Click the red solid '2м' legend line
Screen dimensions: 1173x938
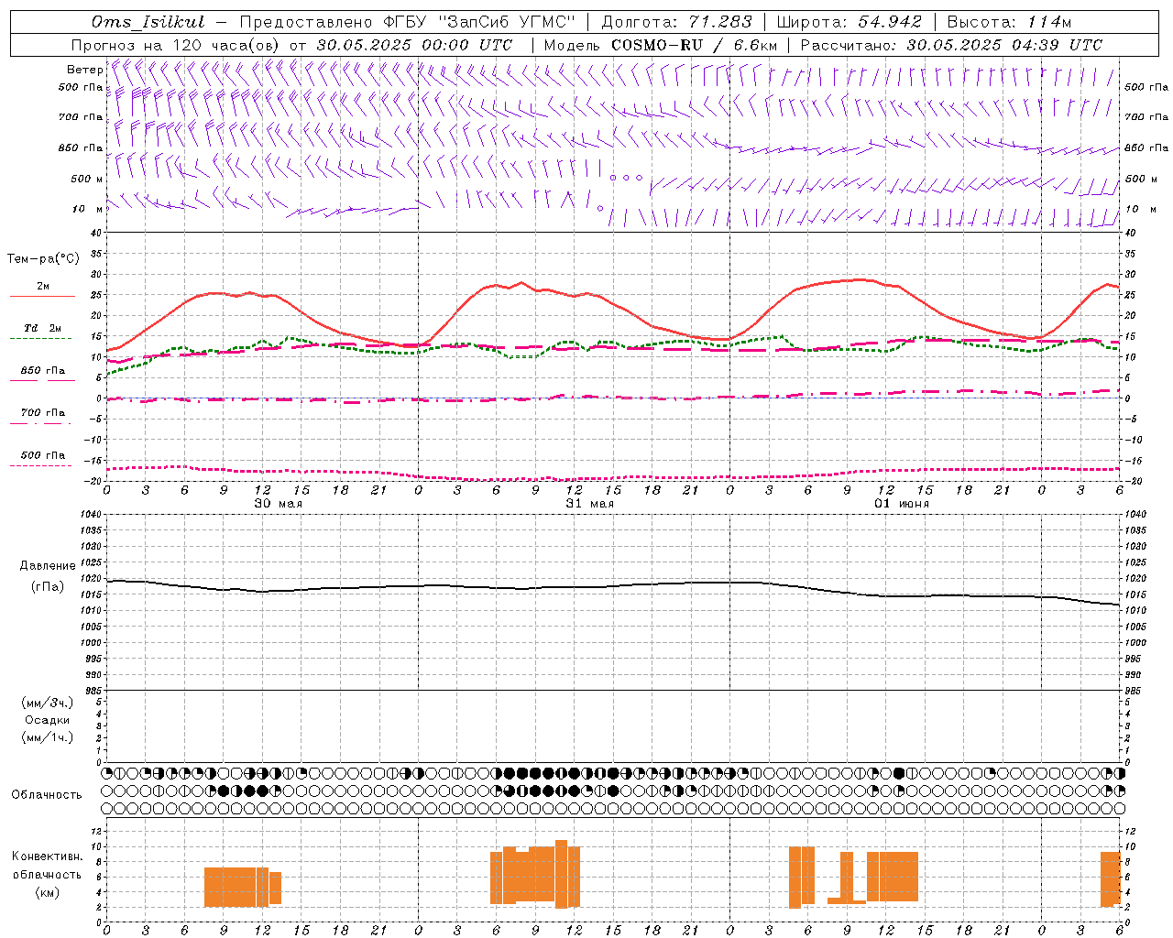point(42,296)
